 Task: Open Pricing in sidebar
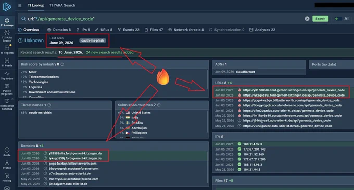coord(7,178)
